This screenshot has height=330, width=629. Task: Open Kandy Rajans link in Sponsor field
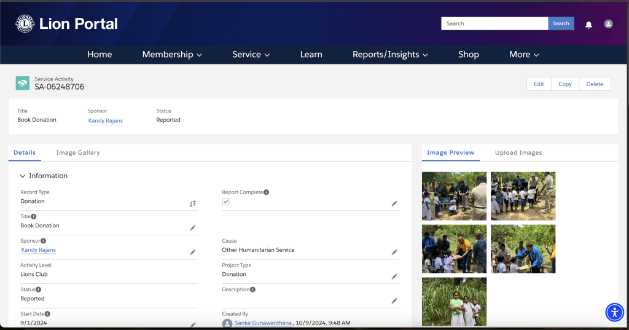point(39,249)
